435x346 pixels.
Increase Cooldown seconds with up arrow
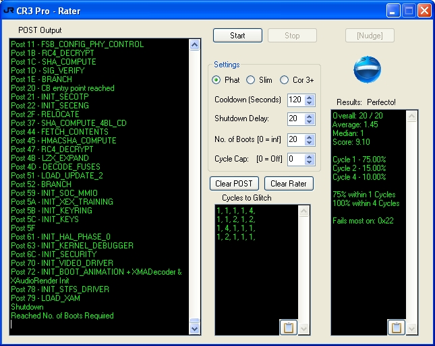pyautogui.click(x=310, y=97)
